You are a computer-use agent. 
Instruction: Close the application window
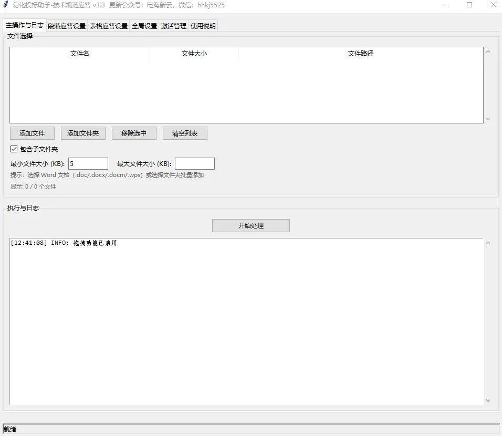pos(494,5)
